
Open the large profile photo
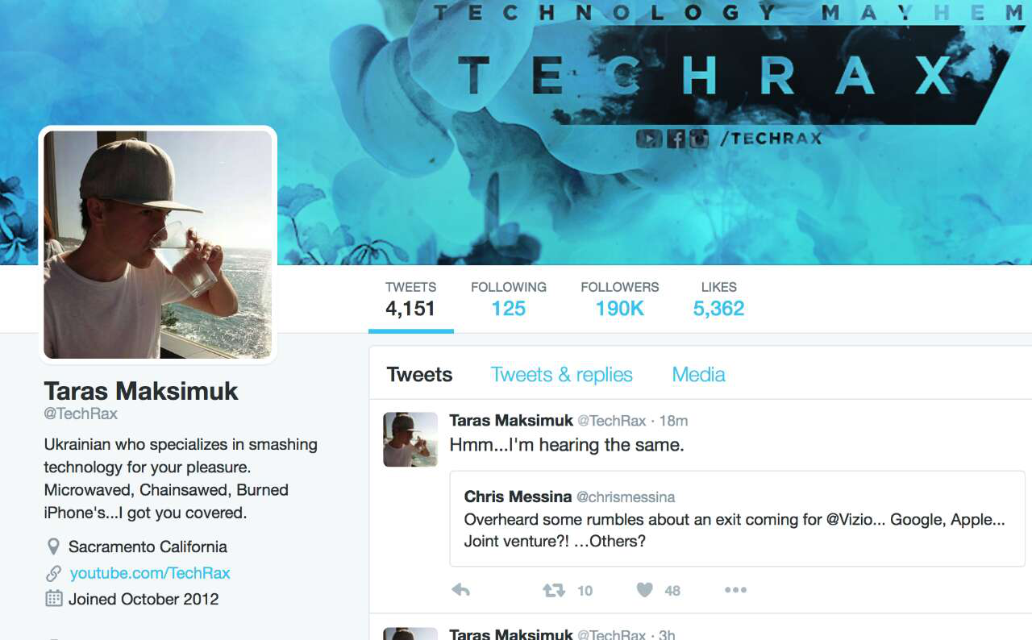158,245
